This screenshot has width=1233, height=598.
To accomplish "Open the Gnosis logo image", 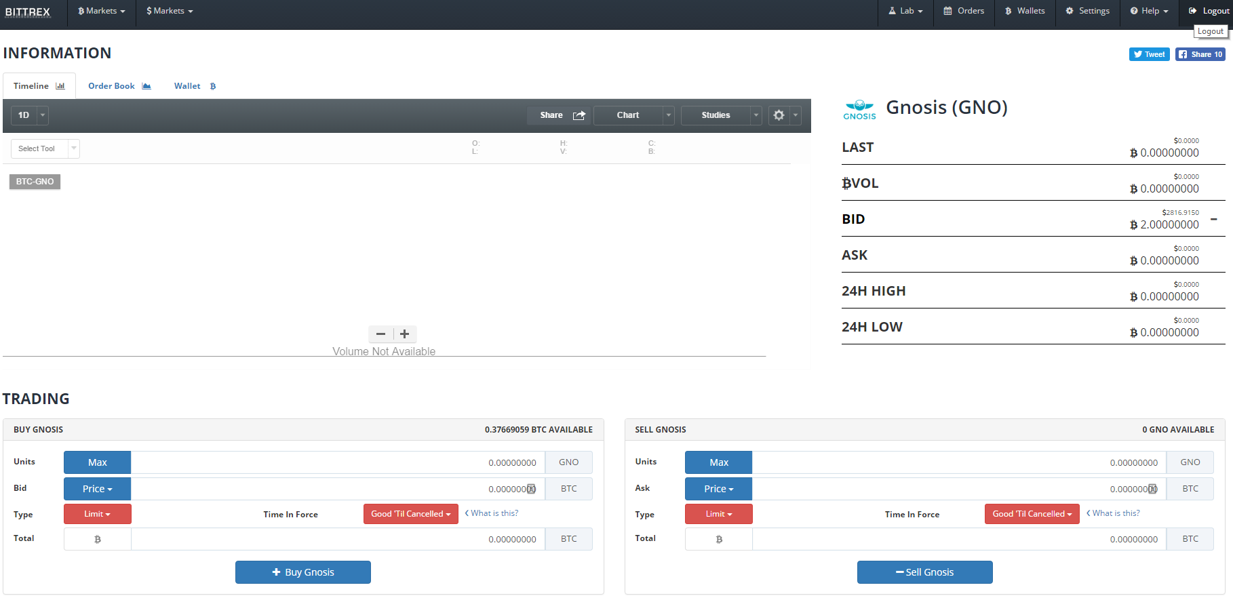I will pos(859,110).
